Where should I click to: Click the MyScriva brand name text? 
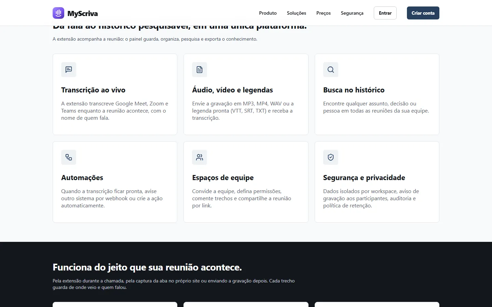coord(83,13)
